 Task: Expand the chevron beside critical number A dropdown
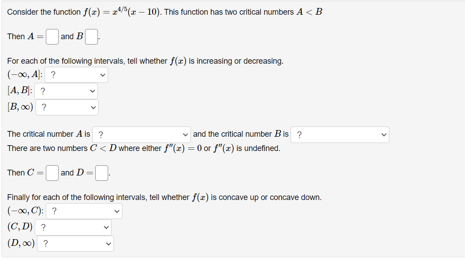point(185,135)
